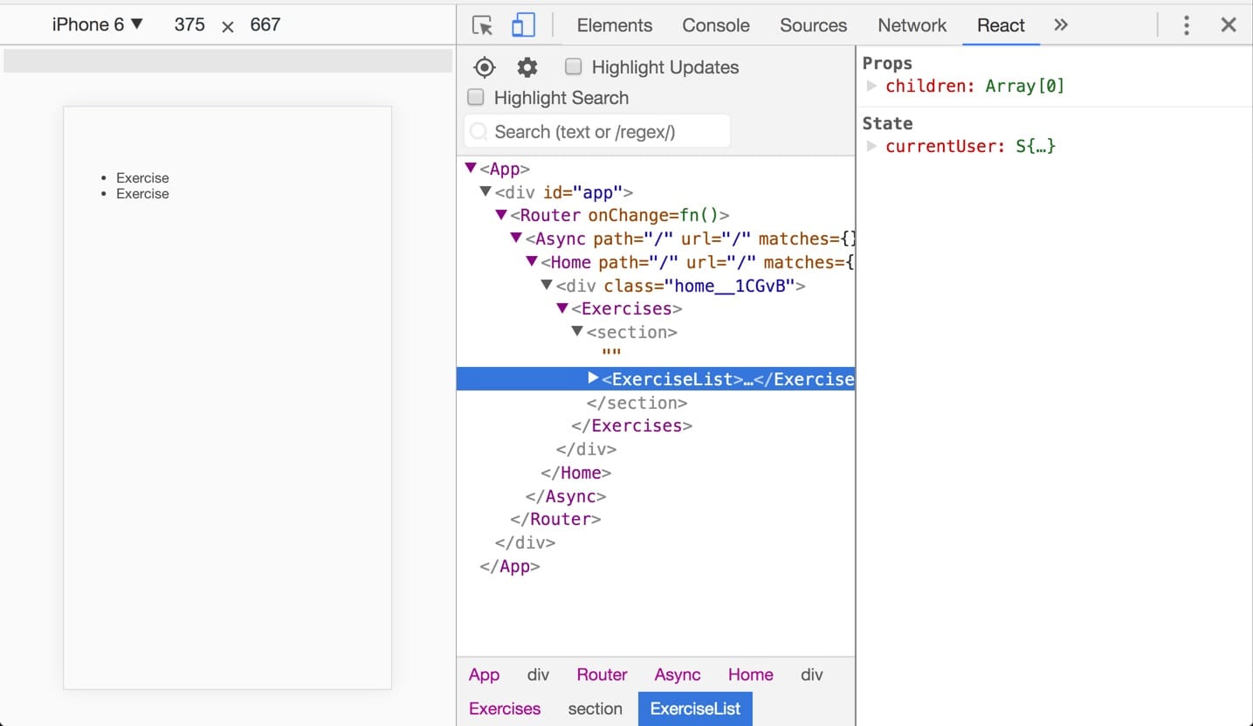
Task: Select Exercises in the breadcrumb bar
Action: pyautogui.click(x=505, y=709)
